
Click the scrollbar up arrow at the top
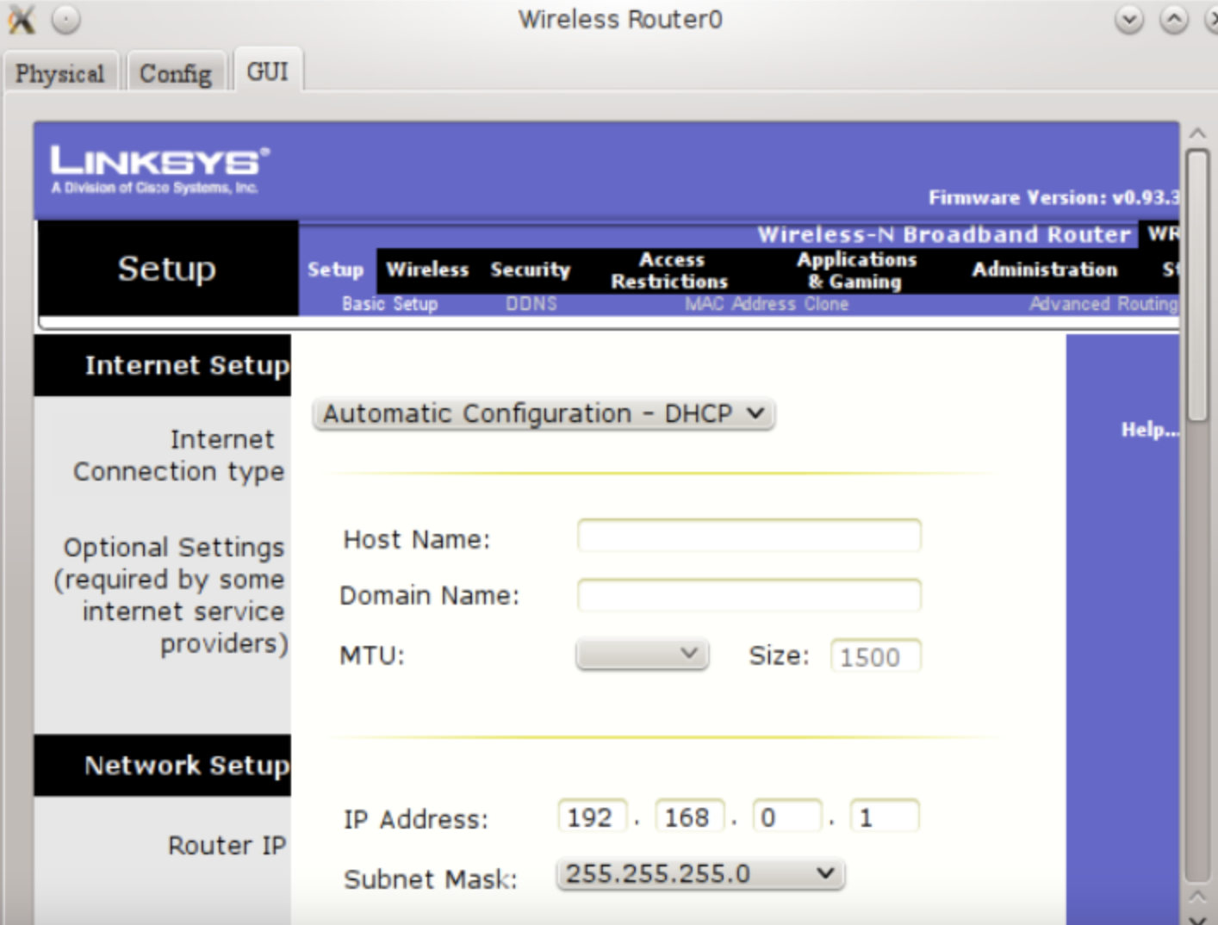pos(1197,133)
